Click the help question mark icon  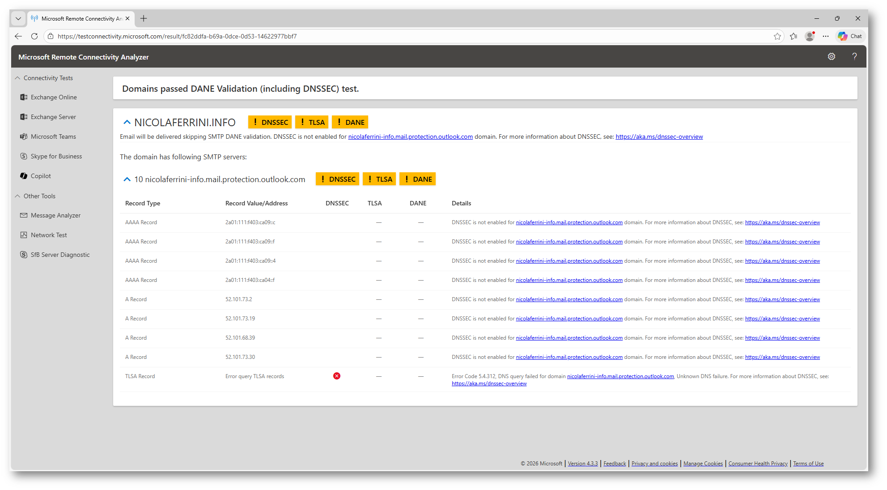pos(854,56)
